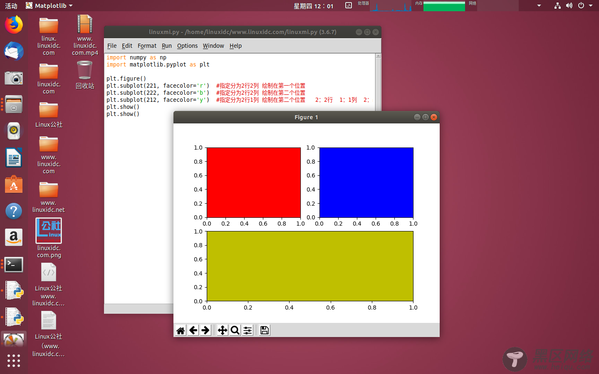Viewport: 599px width, 374px height.
Task: Open the network status icon
Action: coord(557,6)
